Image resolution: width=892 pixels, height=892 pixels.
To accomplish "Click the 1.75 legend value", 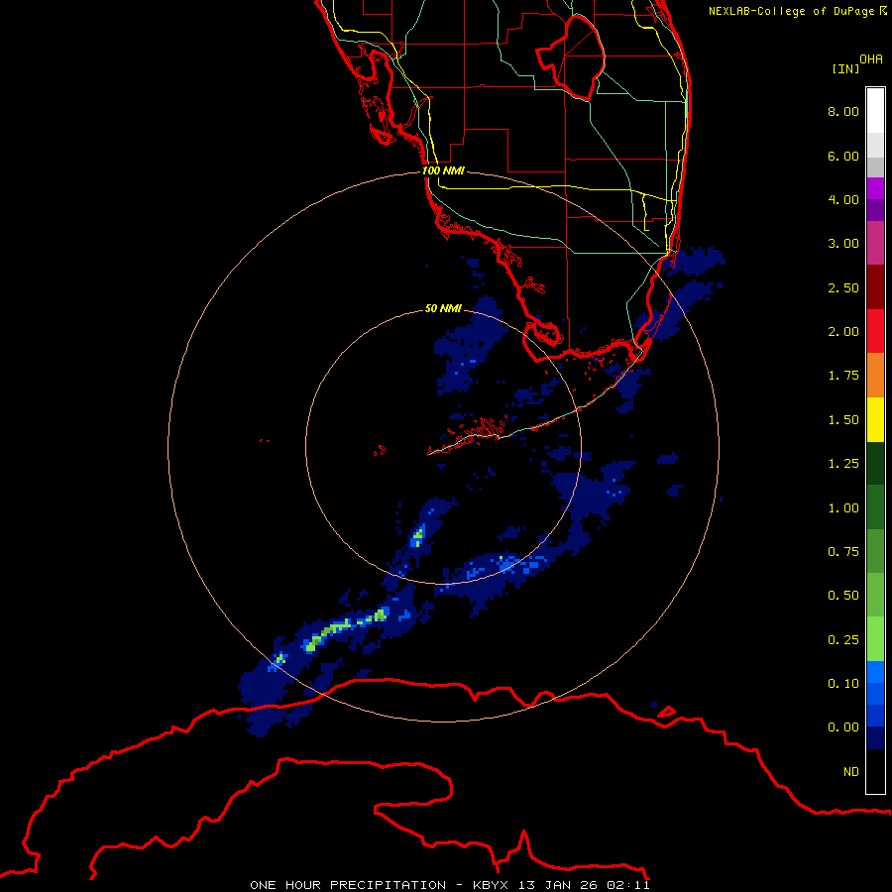I will click(x=843, y=376).
